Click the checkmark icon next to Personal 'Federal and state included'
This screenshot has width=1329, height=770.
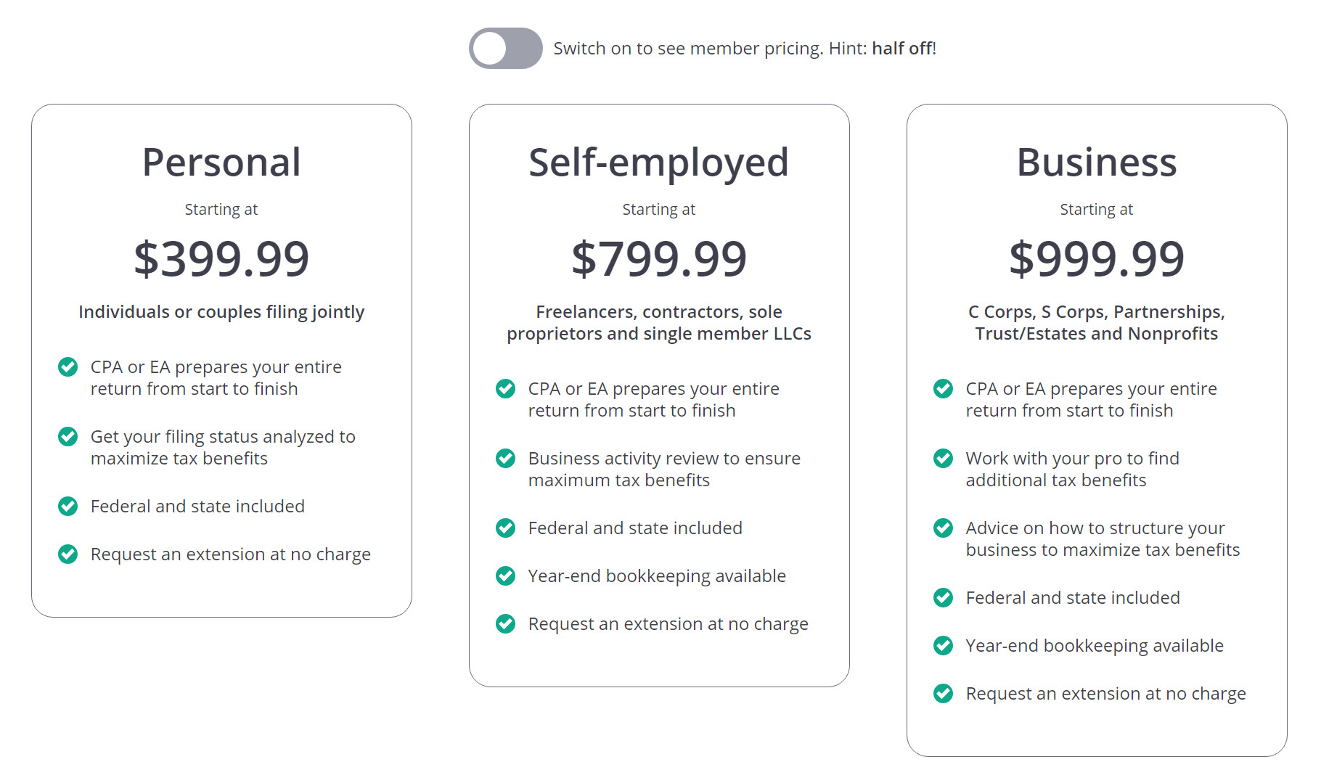[68, 507]
